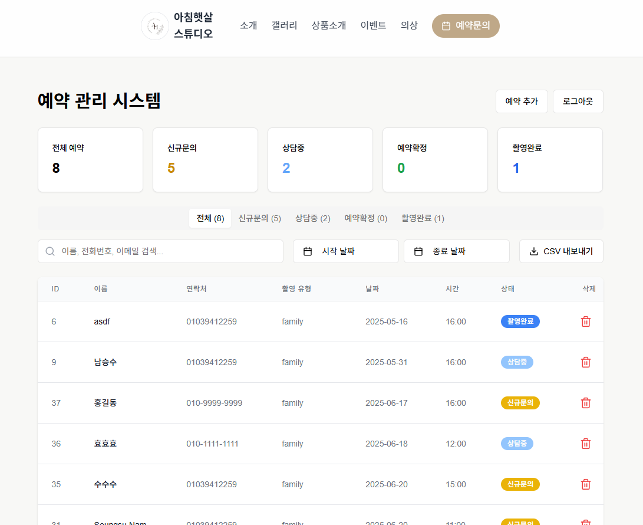The height and width of the screenshot is (525, 643).
Task: Open the 촬영완료 status badge on asdf's row
Action: point(520,321)
